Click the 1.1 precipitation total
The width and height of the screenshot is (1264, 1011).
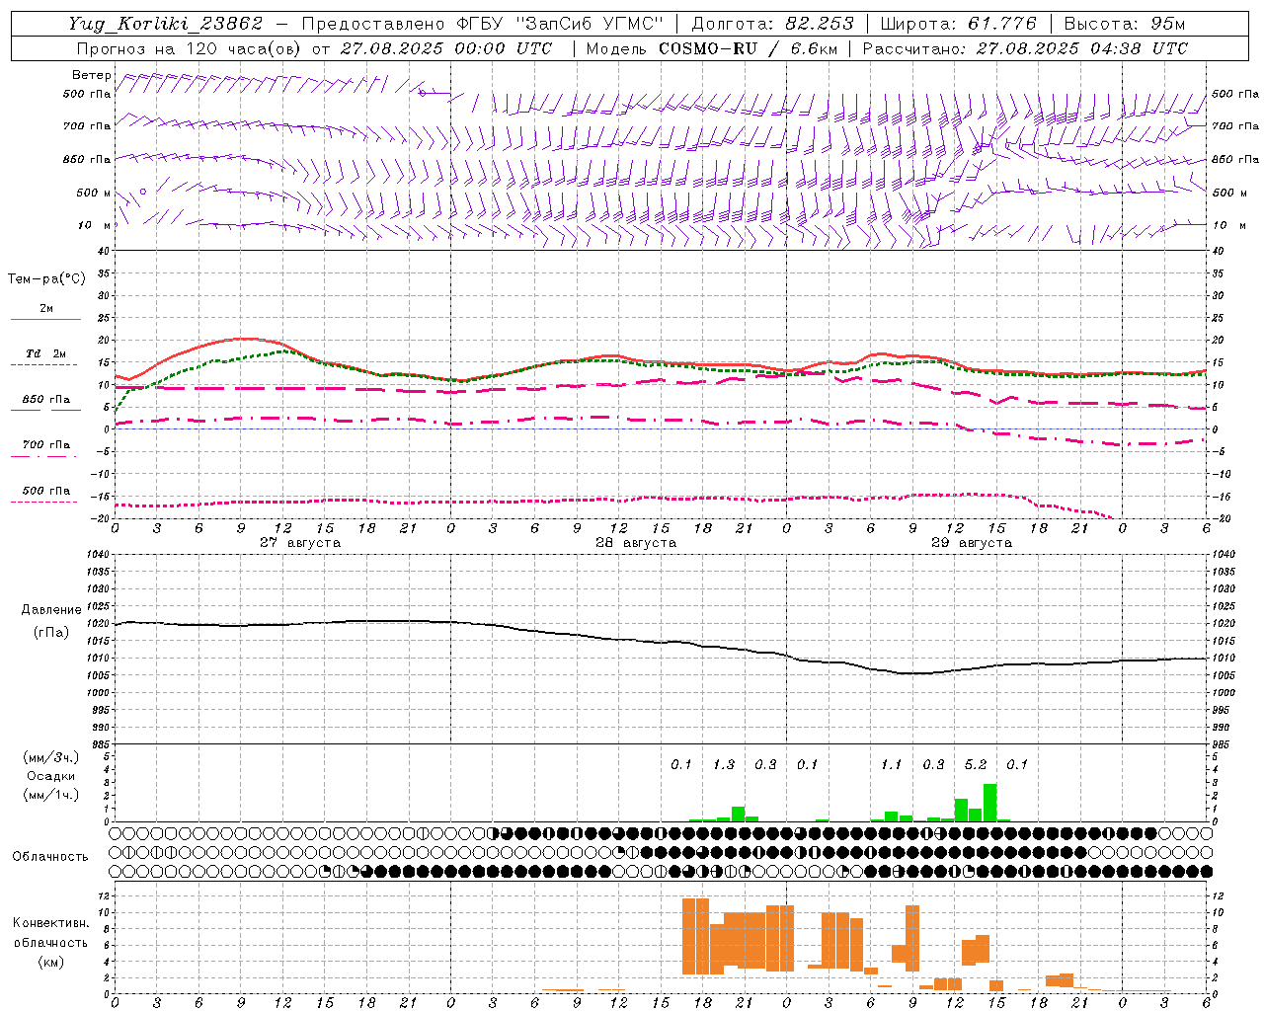(892, 764)
